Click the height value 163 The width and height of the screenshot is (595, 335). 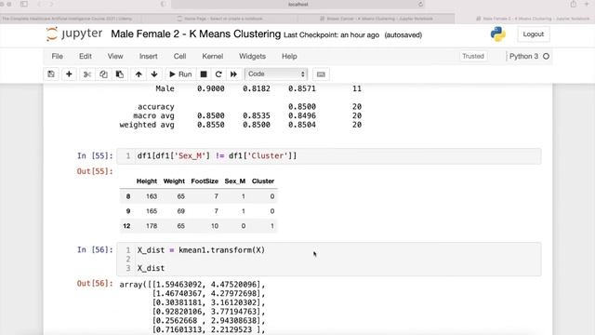pos(152,196)
